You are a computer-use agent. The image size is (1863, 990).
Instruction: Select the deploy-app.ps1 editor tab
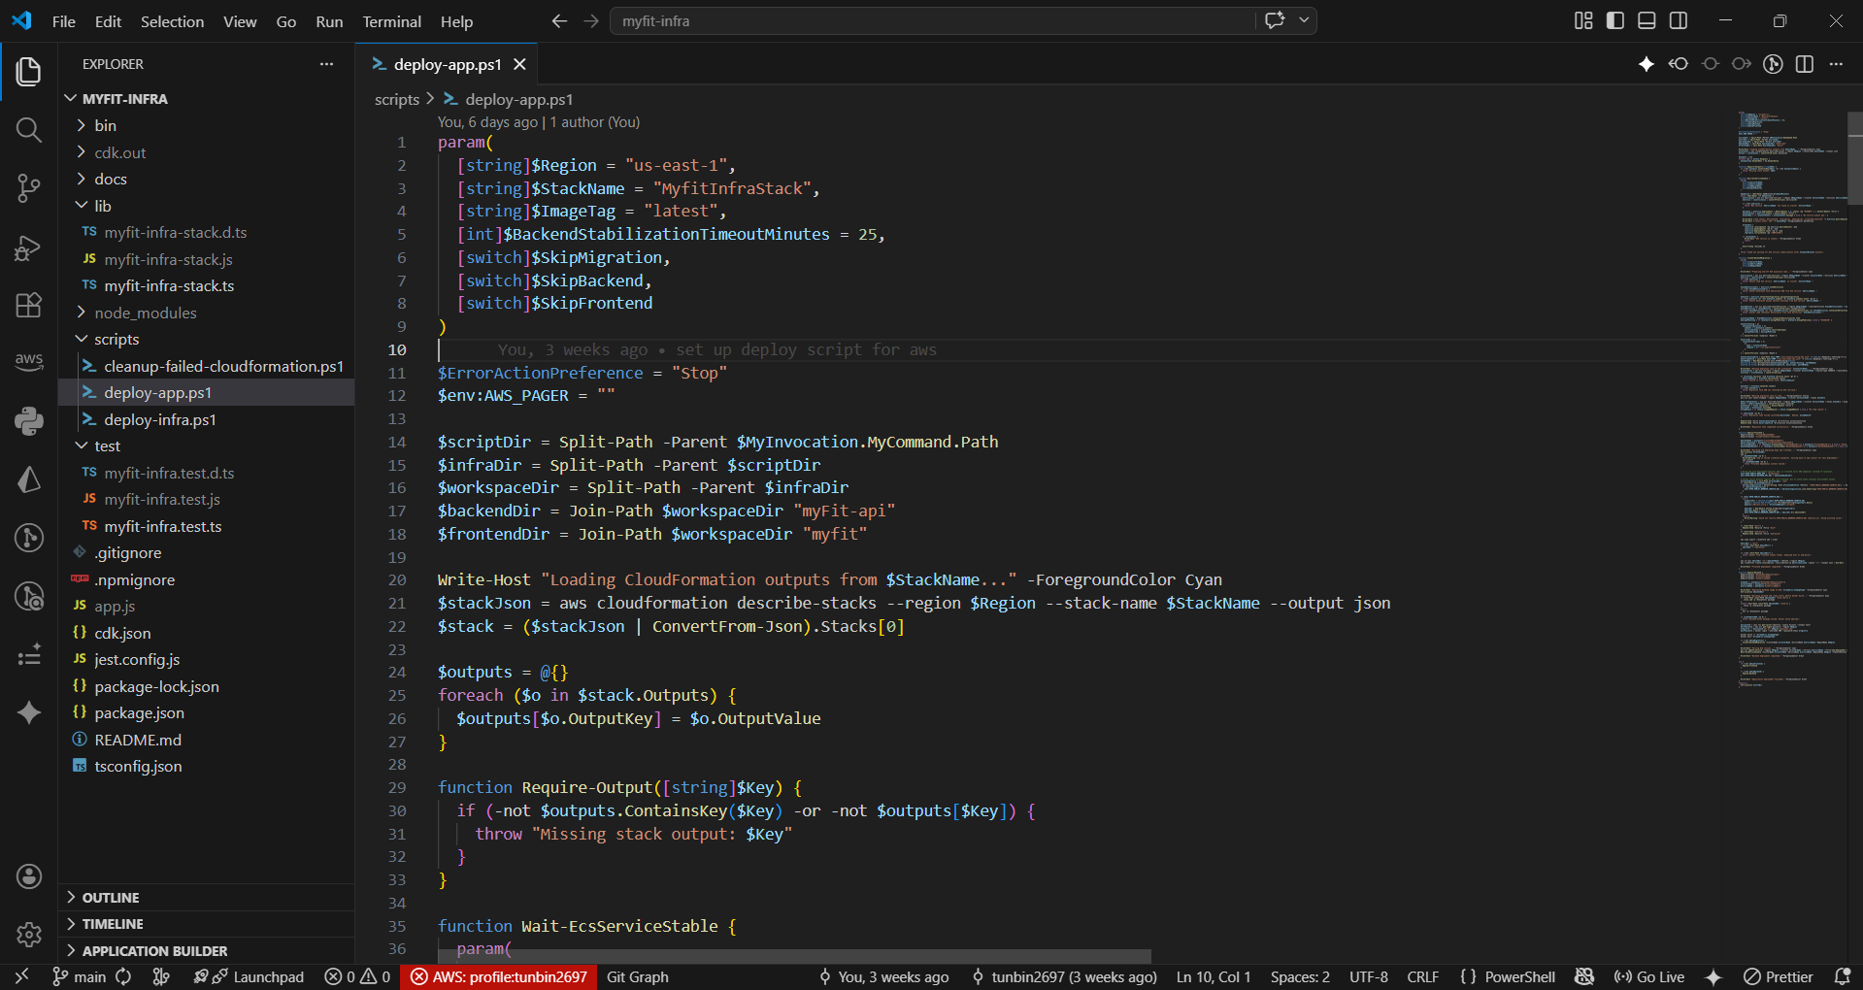click(x=446, y=64)
